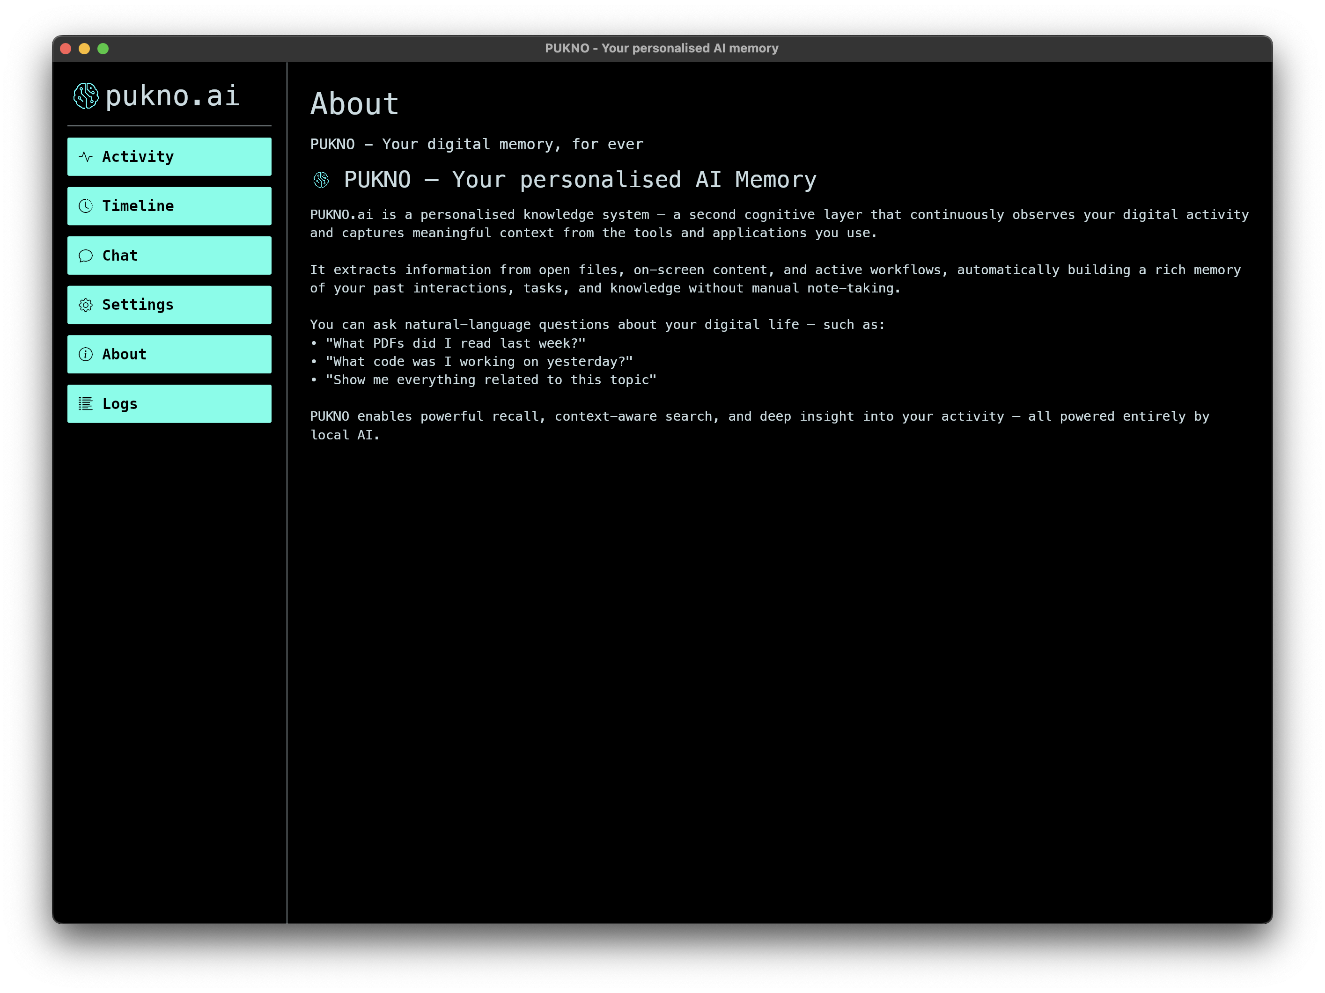Close the PUKNO window with red button
This screenshot has height=993, width=1325.
tap(66, 49)
